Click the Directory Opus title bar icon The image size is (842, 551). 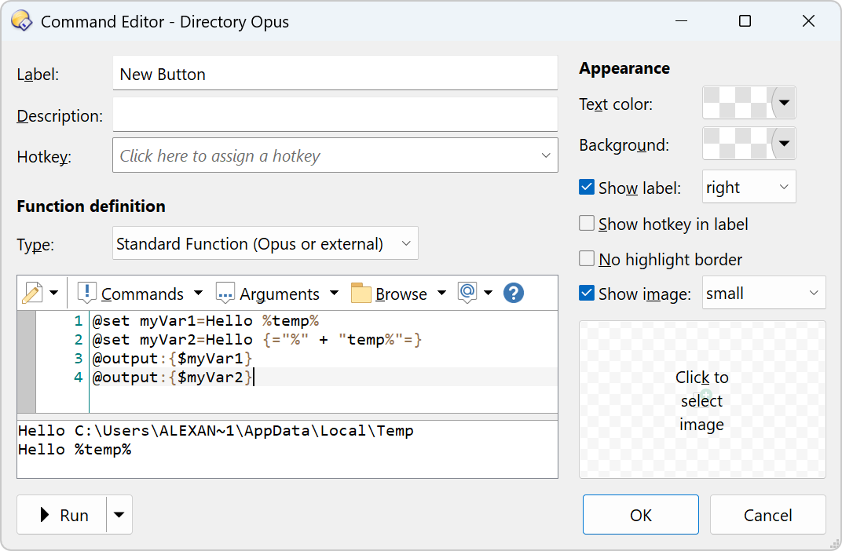coord(22,21)
